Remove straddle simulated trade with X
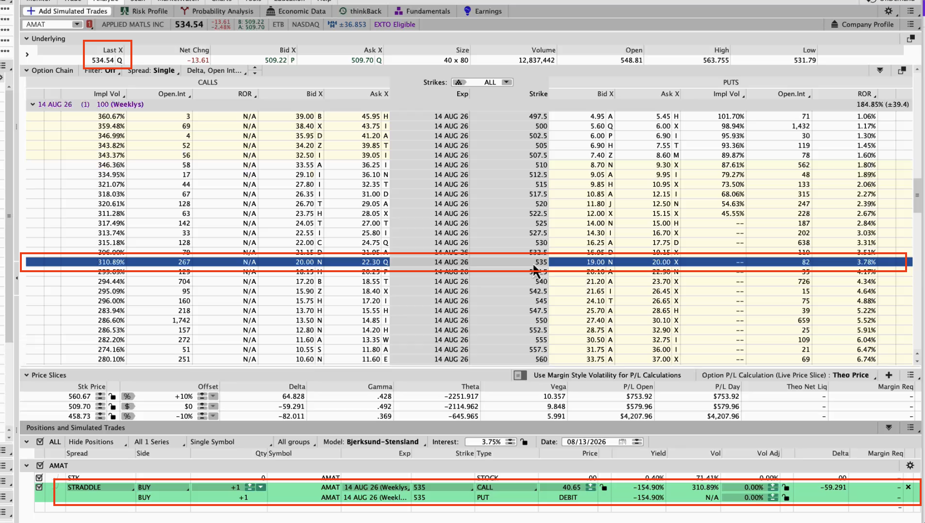Viewport: 925px width, 523px height. (908, 487)
